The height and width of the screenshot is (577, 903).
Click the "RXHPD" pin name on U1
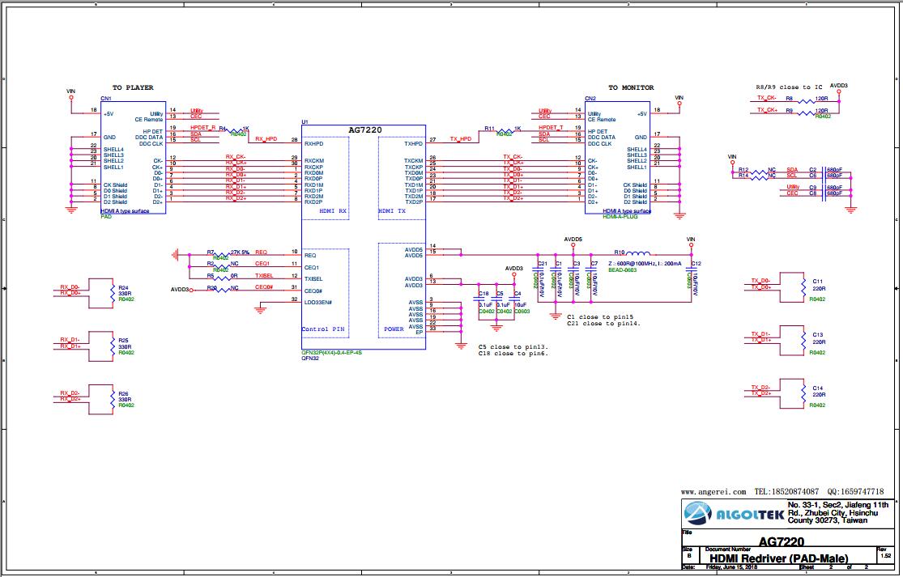pos(314,144)
